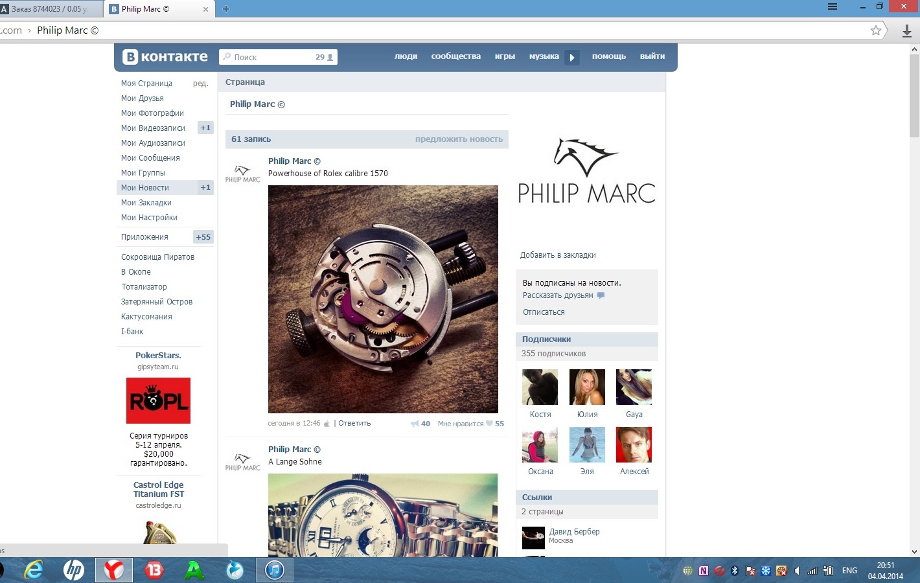The height and width of the screenshot is (583, 920).
Task: Open a new browser tab with the plus
Action: click(x=226, y=9)
